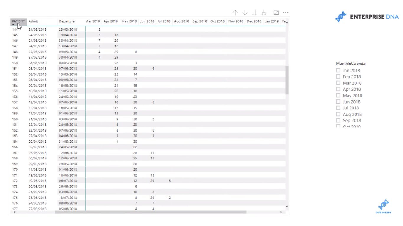Click departure date 13/07/2018
The image size is (403, 226).
68,198
